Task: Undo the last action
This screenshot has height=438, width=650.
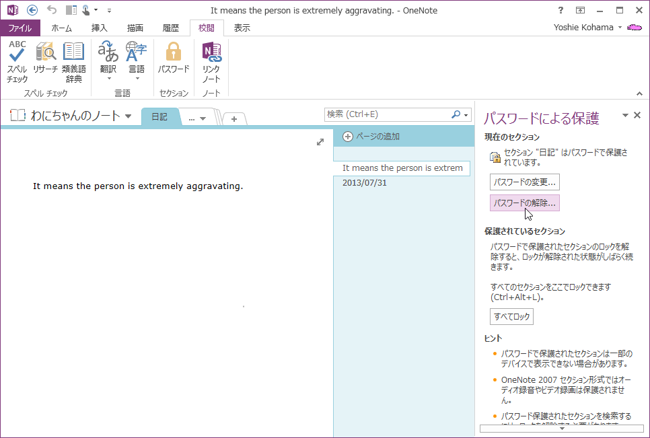Action: click(x=52, y=9)
